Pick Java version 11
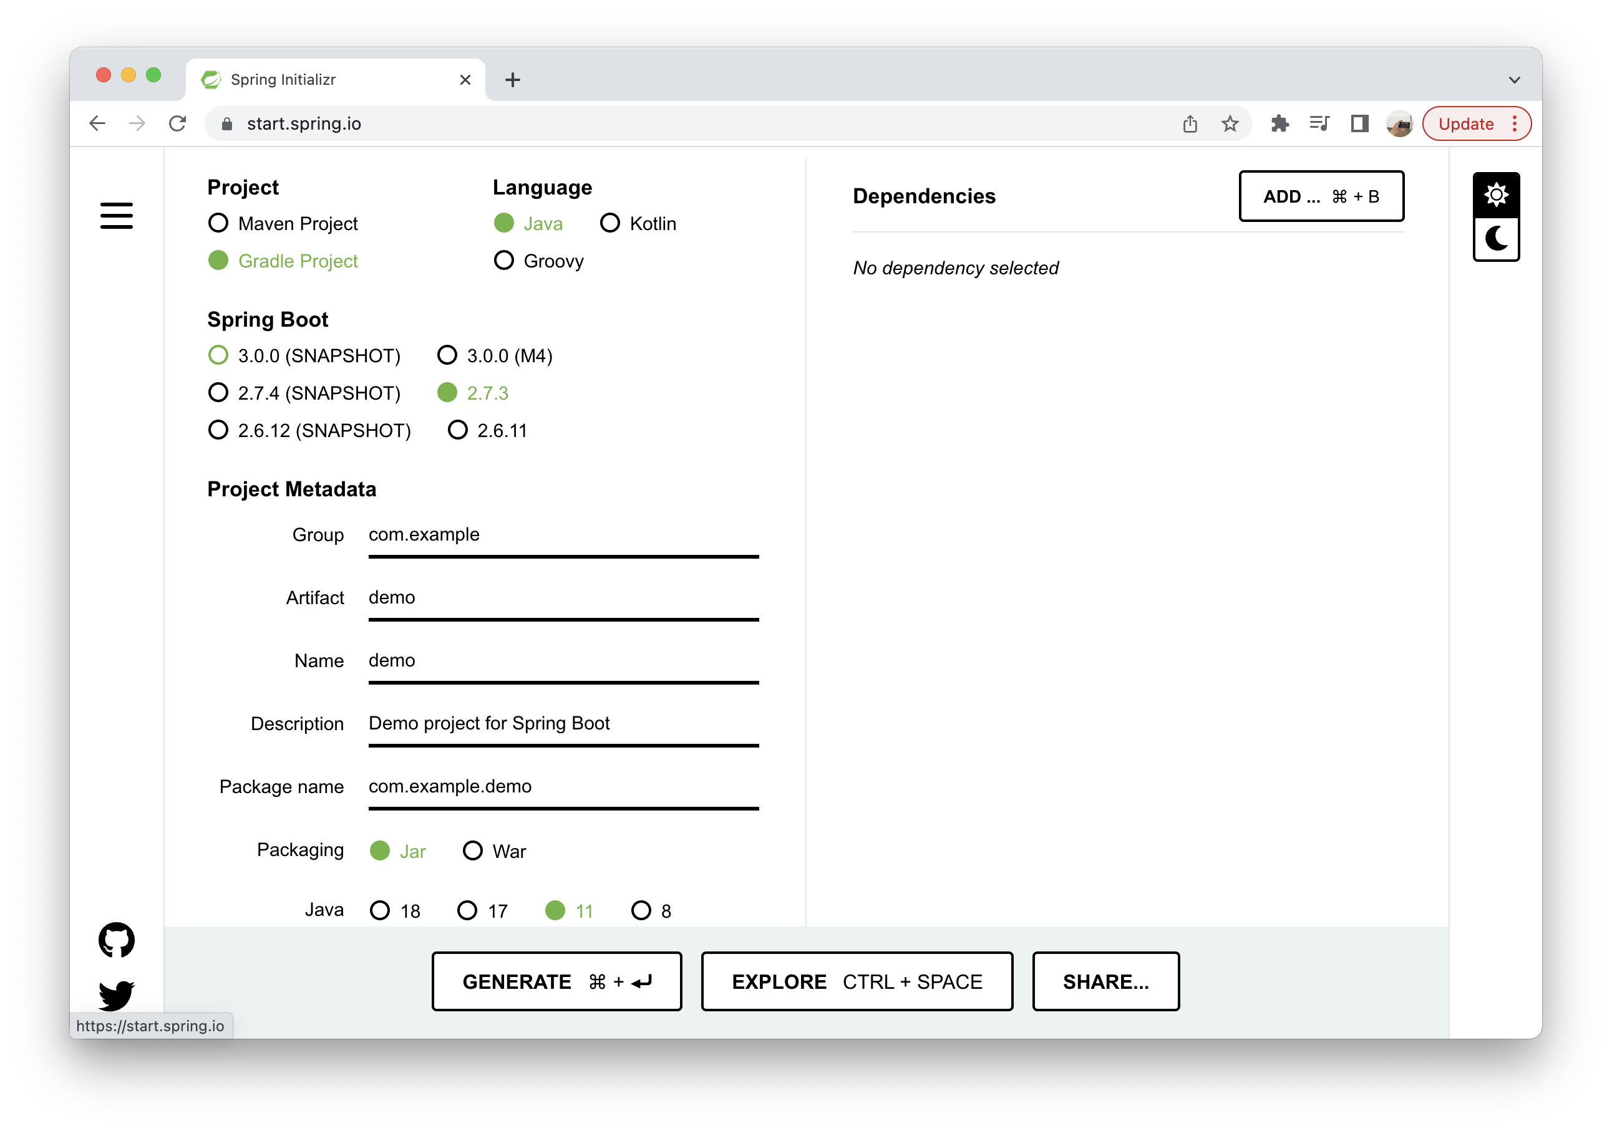 click(x=570, y=911)
